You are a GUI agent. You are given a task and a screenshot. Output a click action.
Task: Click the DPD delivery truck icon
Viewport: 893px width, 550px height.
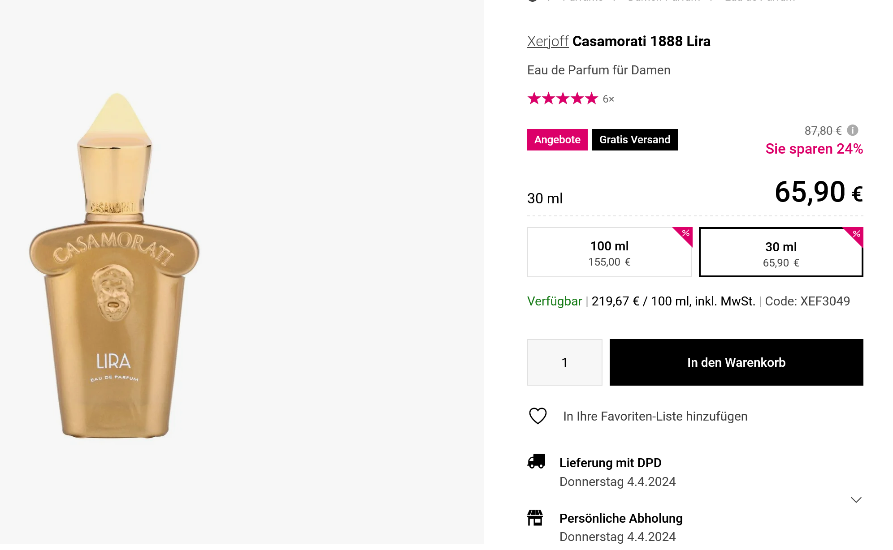coord(536,462)
